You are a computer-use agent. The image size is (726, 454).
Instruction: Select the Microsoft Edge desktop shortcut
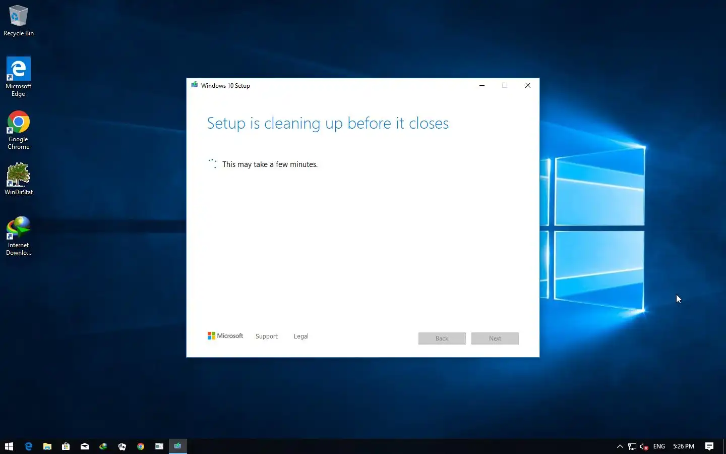[19, 77]
